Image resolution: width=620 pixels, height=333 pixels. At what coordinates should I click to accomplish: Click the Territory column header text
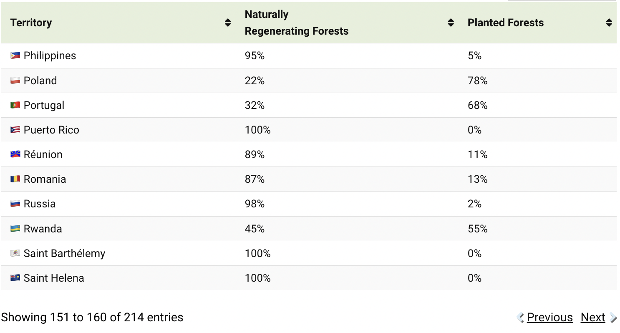tap(31, 23)
